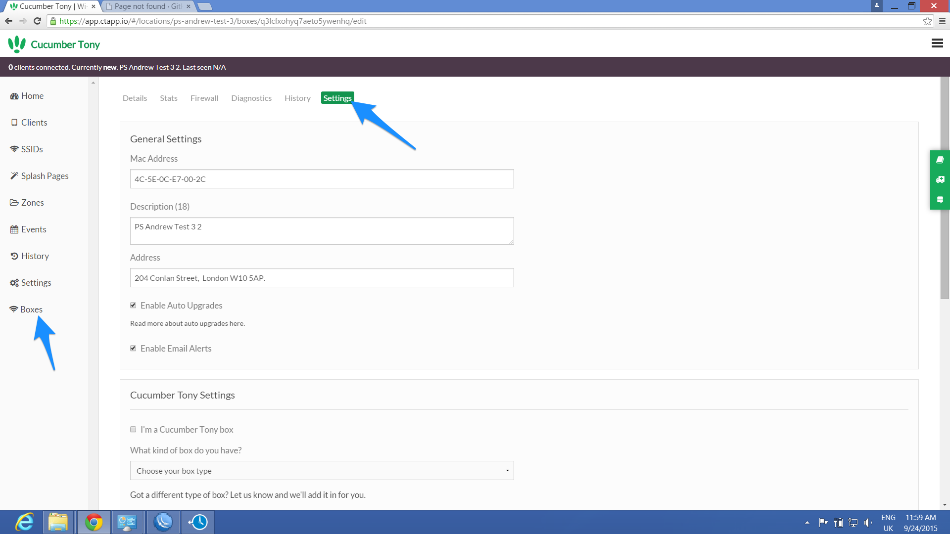The width and height of the screenshot is (950, 534).
Task: Click Read more about auto upgrades text
Action: (188, 323)
